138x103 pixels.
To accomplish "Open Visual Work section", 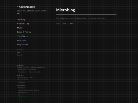I will click(x=22, y=36).
